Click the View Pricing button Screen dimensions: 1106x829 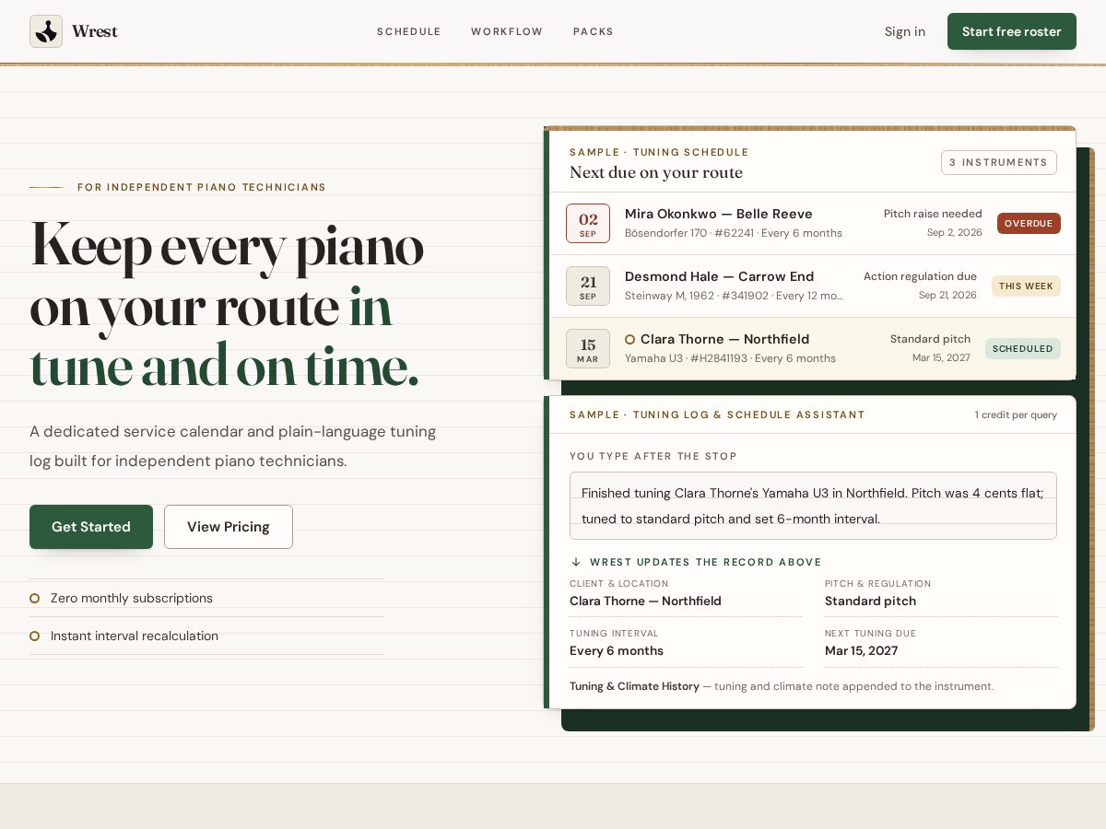[x=229, y=527]
